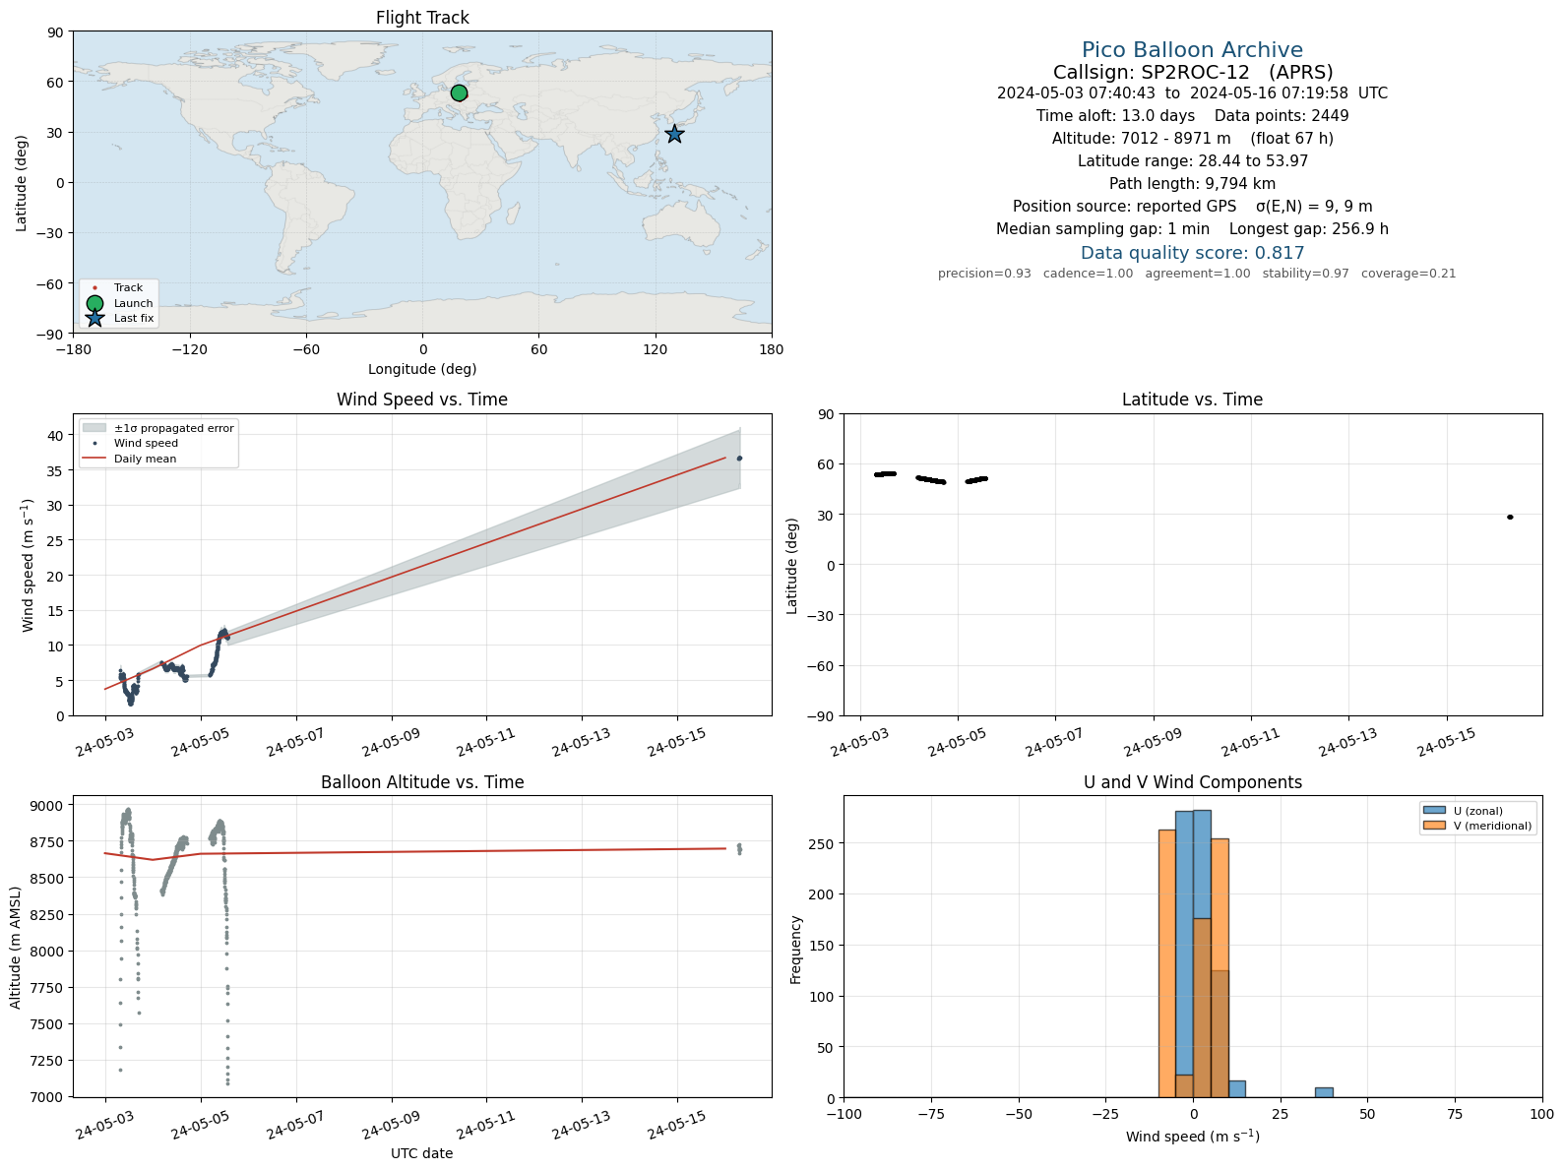Select the blue Last fix star in the map legend
The image size is (1564, 1170).
[x=94, y=318]
